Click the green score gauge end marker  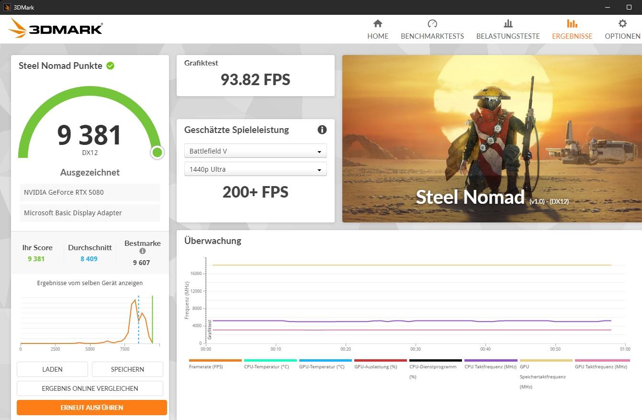pyautogui.click(x=157, y=153)
